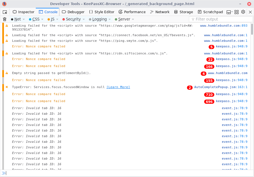
Task: Click the red 710 repeat count badge
Action: (209, 95)
